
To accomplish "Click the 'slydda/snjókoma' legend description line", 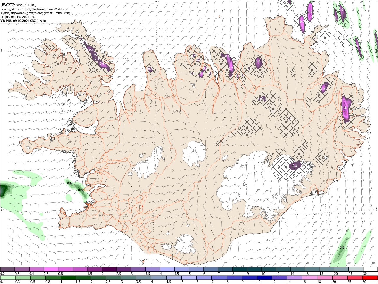I will [35, 13].
